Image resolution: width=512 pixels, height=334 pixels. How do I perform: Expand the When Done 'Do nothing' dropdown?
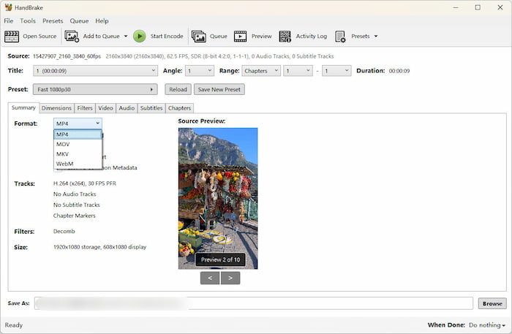pos(487,325)
